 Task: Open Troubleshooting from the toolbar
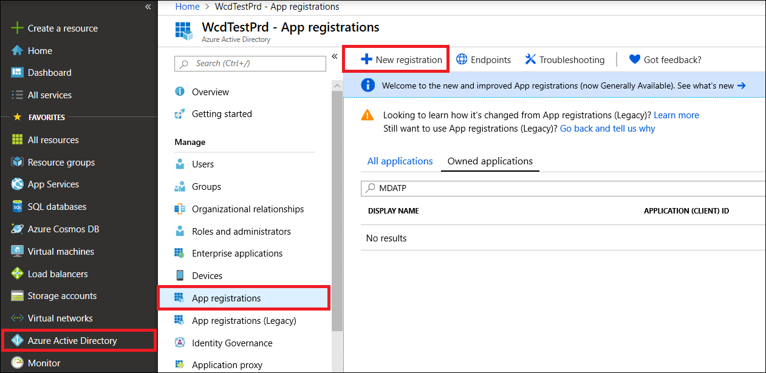(x=564, y=59)
